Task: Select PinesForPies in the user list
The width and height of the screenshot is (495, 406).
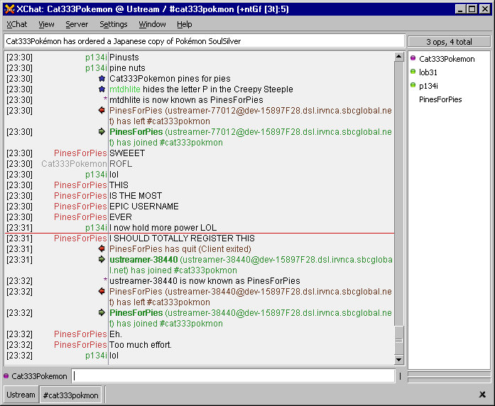Action: [440, 99]
